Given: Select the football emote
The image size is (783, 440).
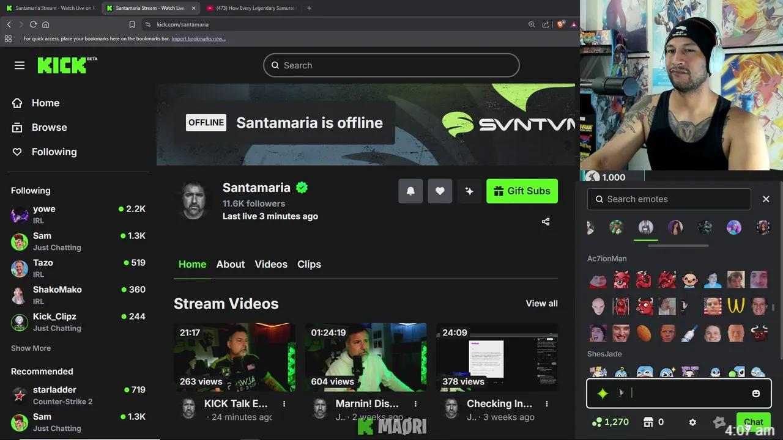Looking at the screenshot, I should [x=644, y=333].
